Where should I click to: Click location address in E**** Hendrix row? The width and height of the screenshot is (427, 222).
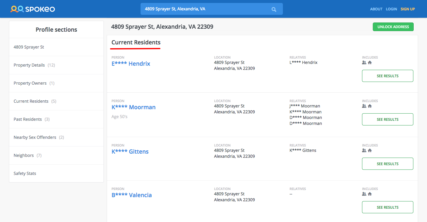[234, 65]
